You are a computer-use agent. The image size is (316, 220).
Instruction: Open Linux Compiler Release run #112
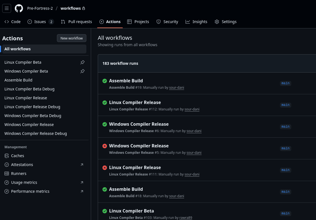tap(135, 102)
